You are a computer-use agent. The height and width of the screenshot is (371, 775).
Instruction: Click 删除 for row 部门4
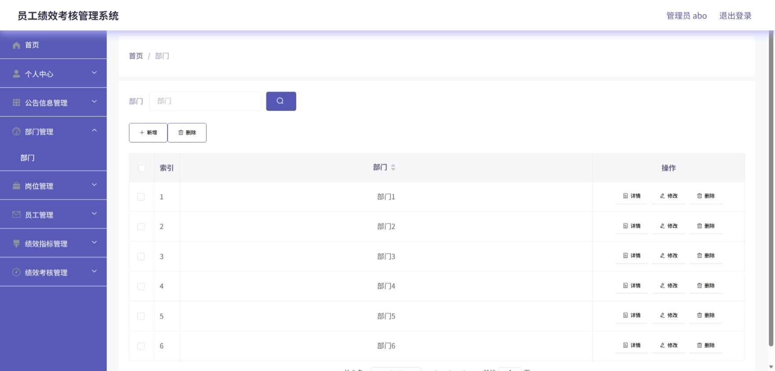pos(706,286)
